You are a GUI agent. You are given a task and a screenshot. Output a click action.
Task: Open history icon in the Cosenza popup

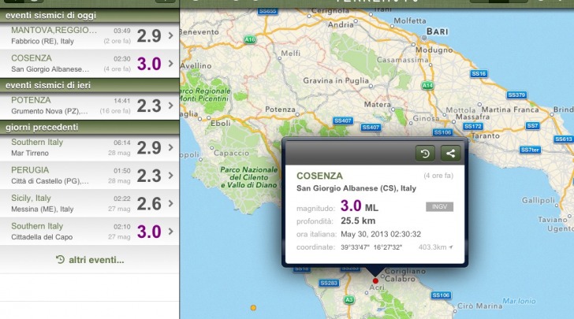click(x=425, y=154)
